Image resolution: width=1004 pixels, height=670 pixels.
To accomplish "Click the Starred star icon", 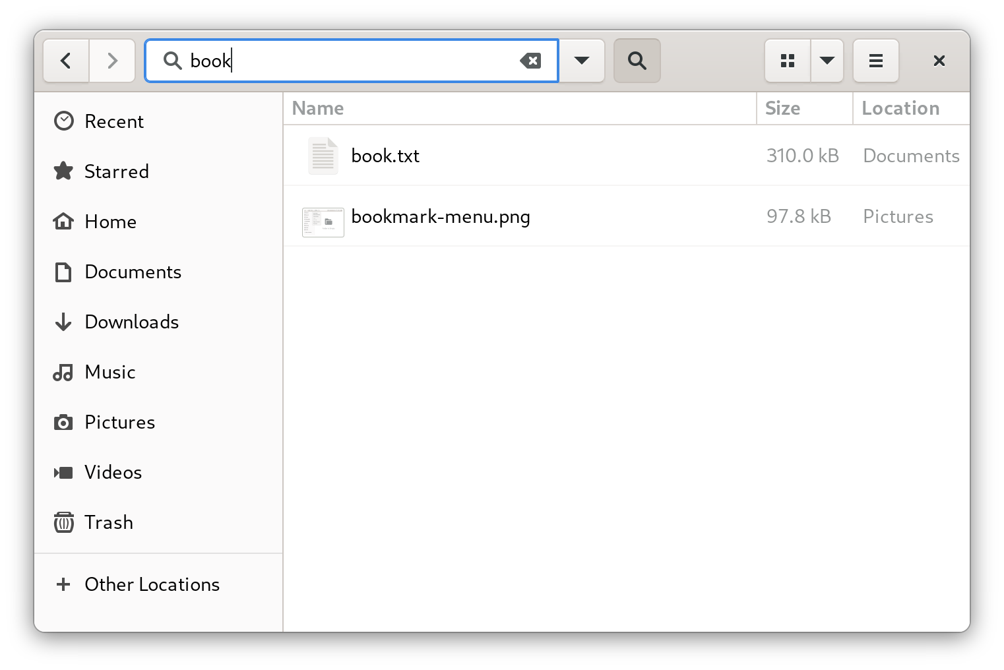I will 63,171.
